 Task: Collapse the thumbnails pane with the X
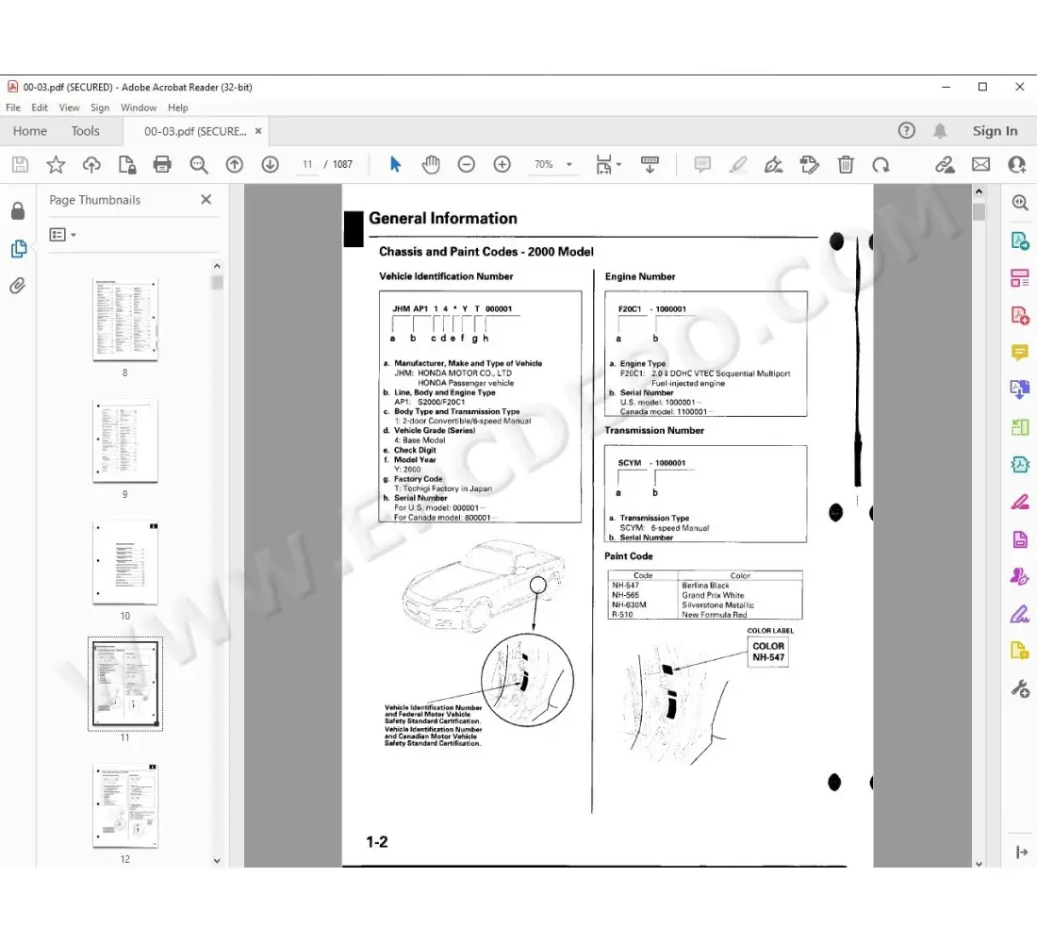click(206, 199)
